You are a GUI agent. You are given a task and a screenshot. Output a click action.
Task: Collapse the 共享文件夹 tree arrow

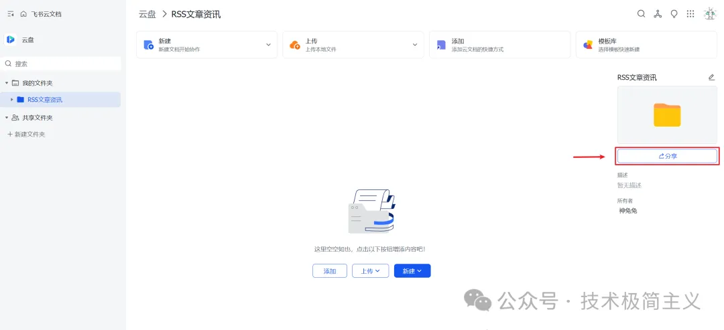pos(7,118)
